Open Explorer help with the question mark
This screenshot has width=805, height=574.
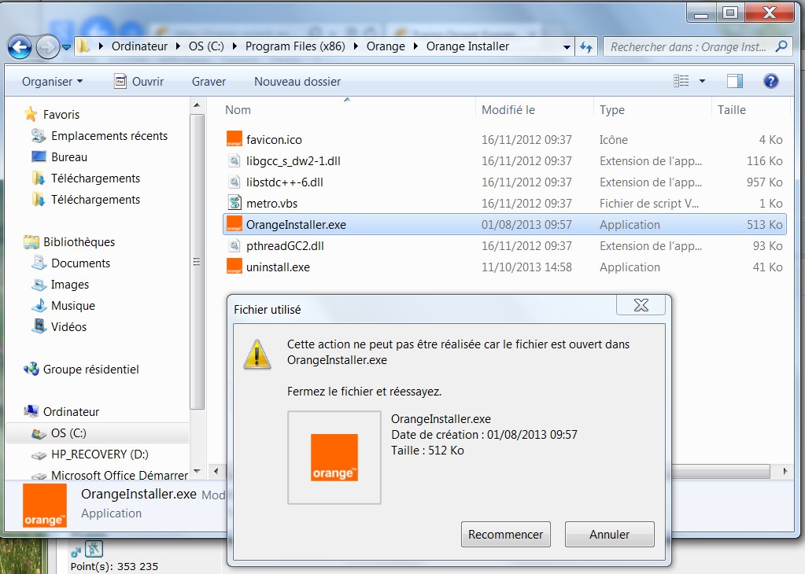tap(770, 81)
